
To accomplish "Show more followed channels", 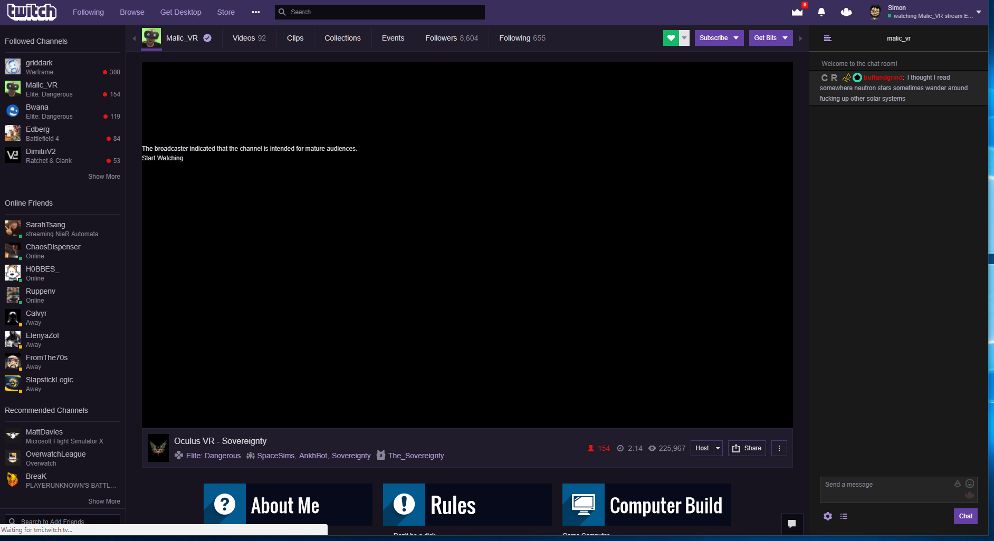I will click(104, 177).
